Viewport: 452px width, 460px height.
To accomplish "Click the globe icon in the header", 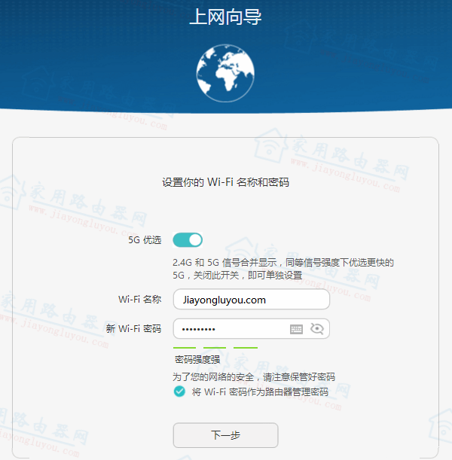I will tap(225, 72).
